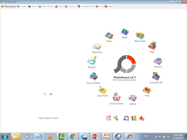This screenshot has width=187, height=140.
Task: Switch to the Viewer tab
Action: point(22,6)
